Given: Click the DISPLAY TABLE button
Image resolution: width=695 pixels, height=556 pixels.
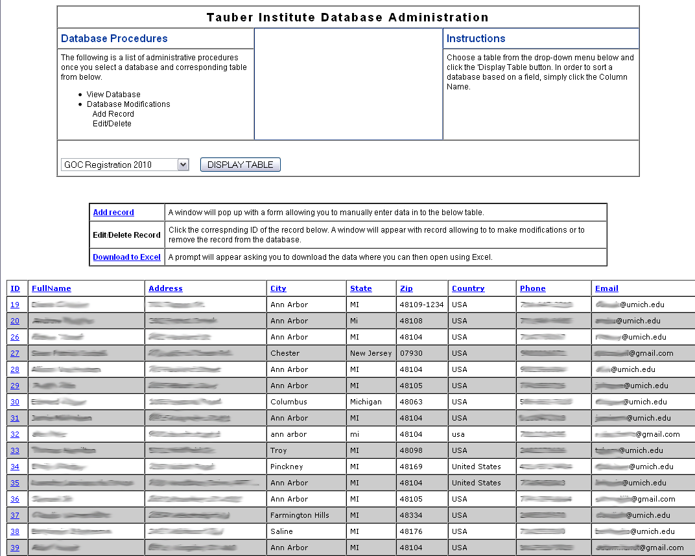Looking at the screenshot, I should pos(241,165).
